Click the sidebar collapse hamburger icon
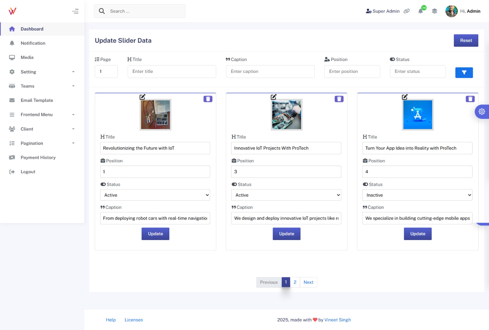This screenshot has height=330, width=489. (75, 11)
